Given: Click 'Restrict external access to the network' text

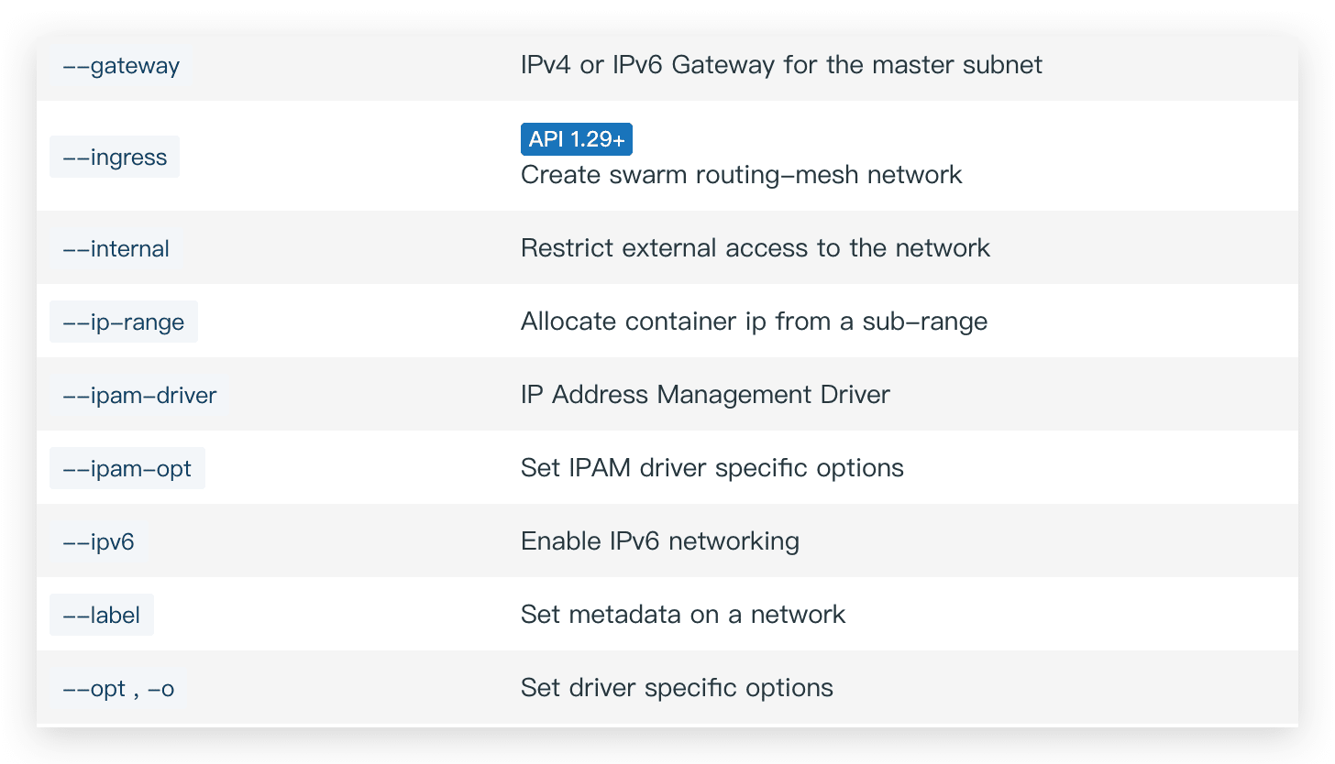Looking at the screenshot, I should point(755,248).
